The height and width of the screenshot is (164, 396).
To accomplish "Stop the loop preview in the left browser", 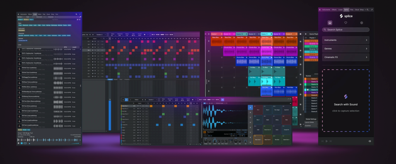I will click(22, 143).
